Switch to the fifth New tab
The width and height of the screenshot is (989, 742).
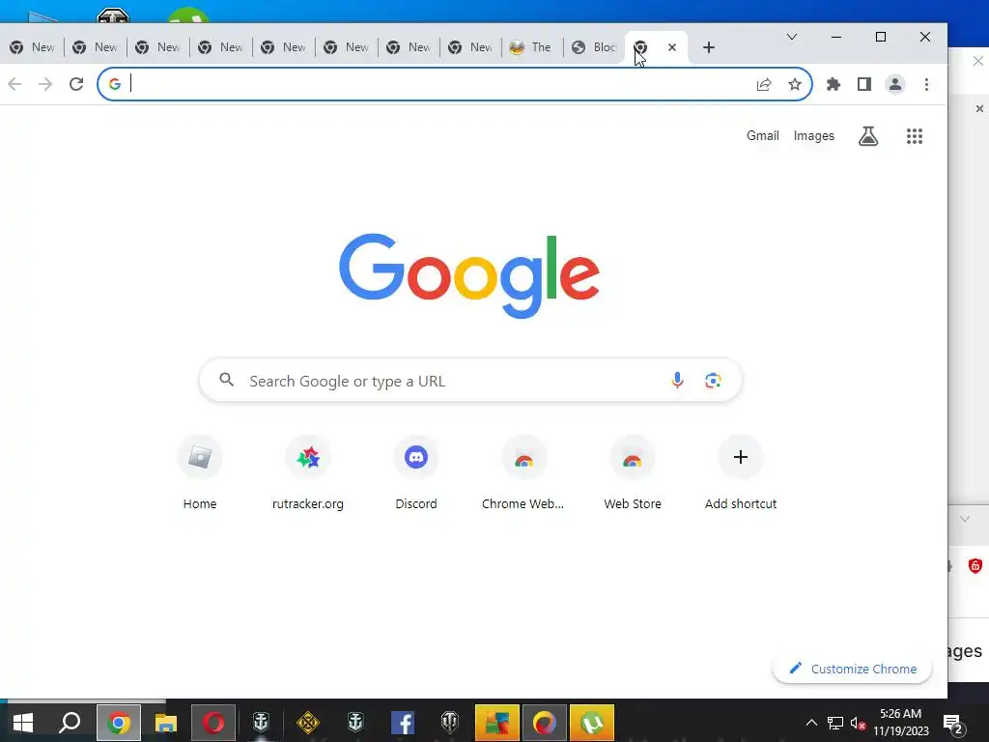283,47
